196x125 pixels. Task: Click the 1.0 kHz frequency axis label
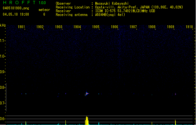2,56
